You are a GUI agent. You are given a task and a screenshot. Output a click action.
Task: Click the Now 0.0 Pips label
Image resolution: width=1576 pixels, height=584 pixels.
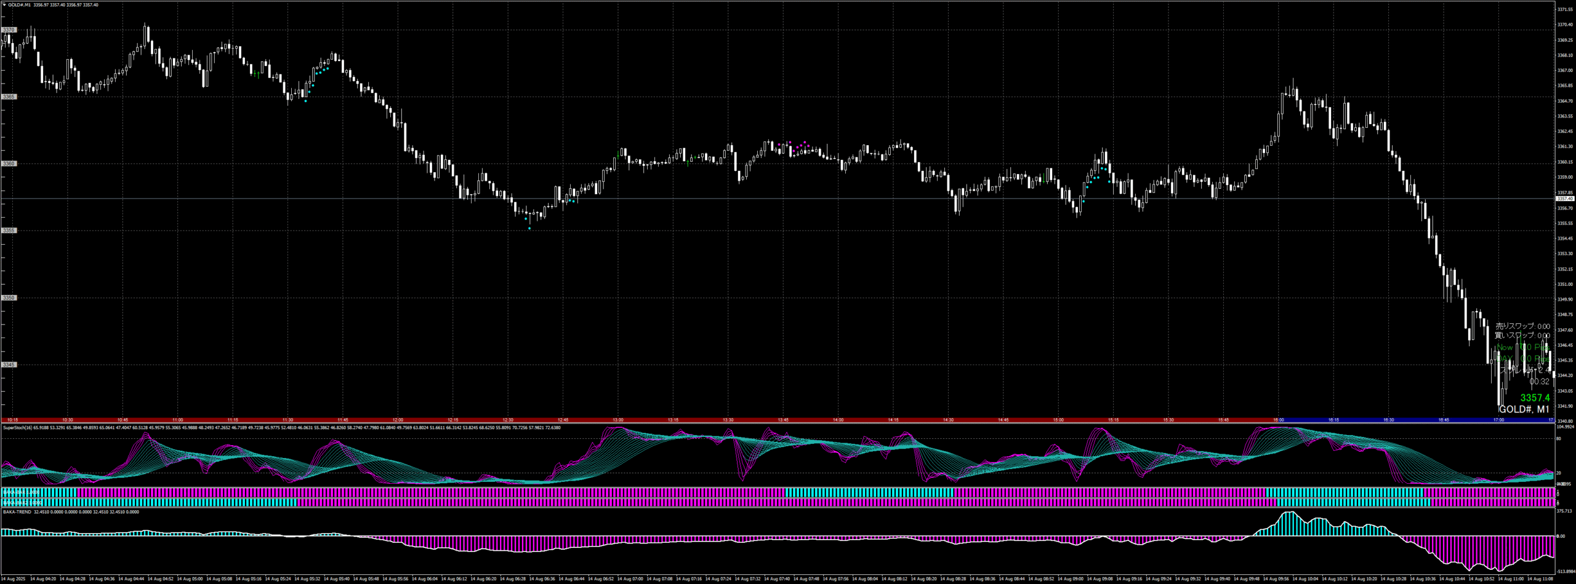[x=1523, y=347]
